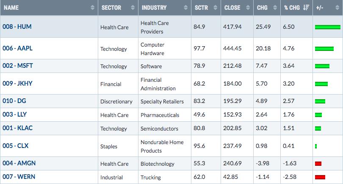Click HUM's green +/- change bar
The height and width of the screenshot is (184, 343).
point(328,27)
